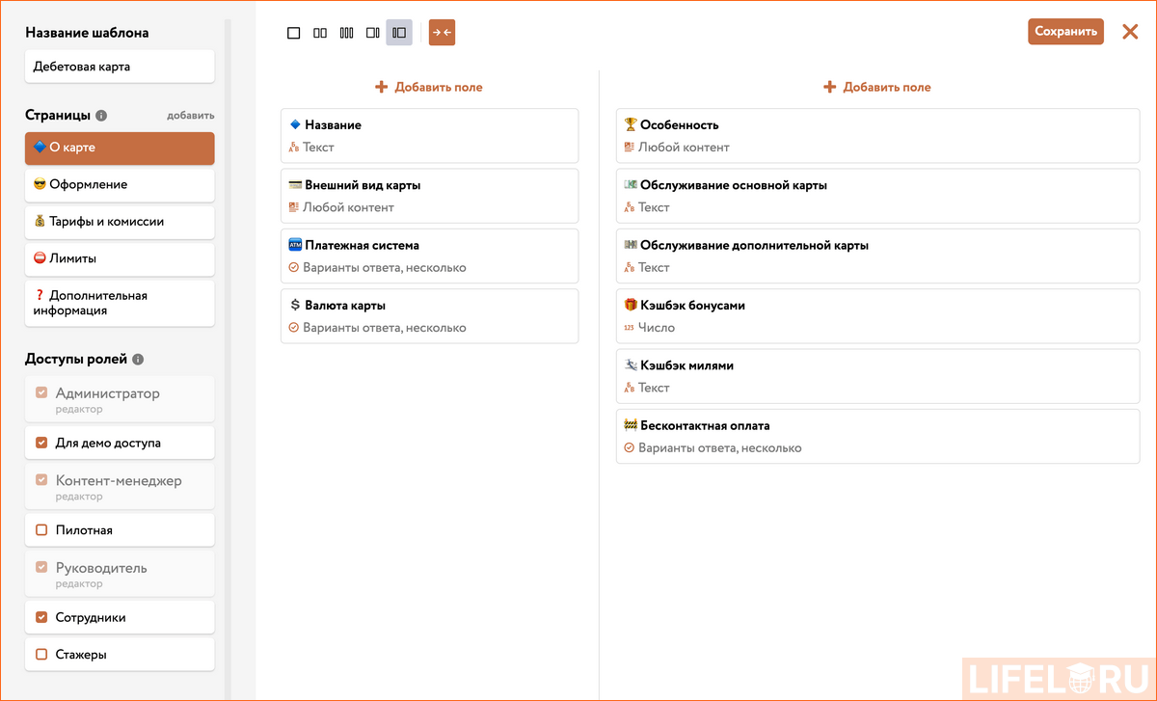This screenshot has width=1157, height=701.
Task: Open the Название field options
Action: point(429,135)
